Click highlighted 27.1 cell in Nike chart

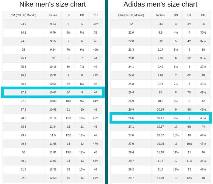(x=23, y=92)
